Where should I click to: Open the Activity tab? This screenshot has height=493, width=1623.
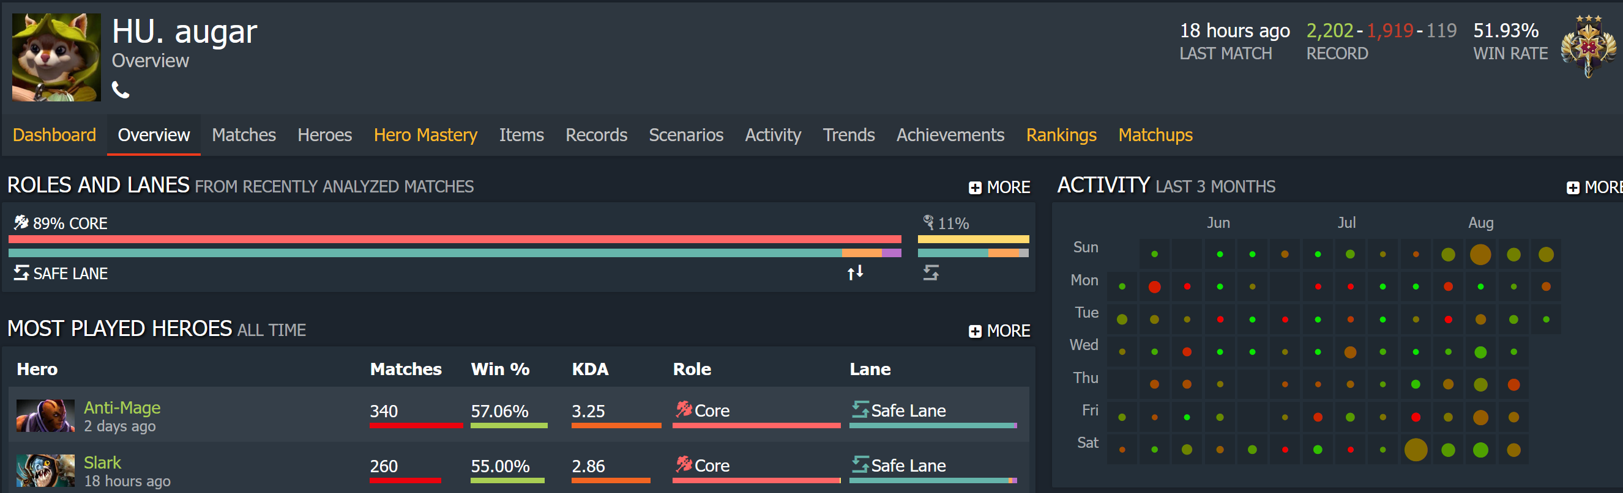click(x=773, y=134)
